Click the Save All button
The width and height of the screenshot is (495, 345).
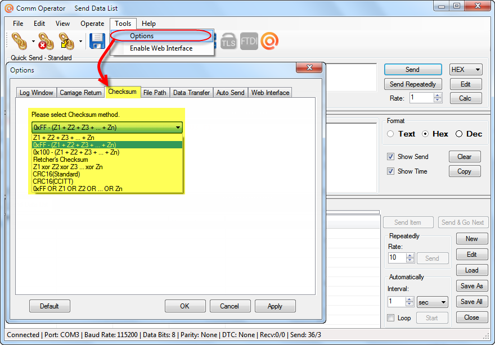[472, 302]
